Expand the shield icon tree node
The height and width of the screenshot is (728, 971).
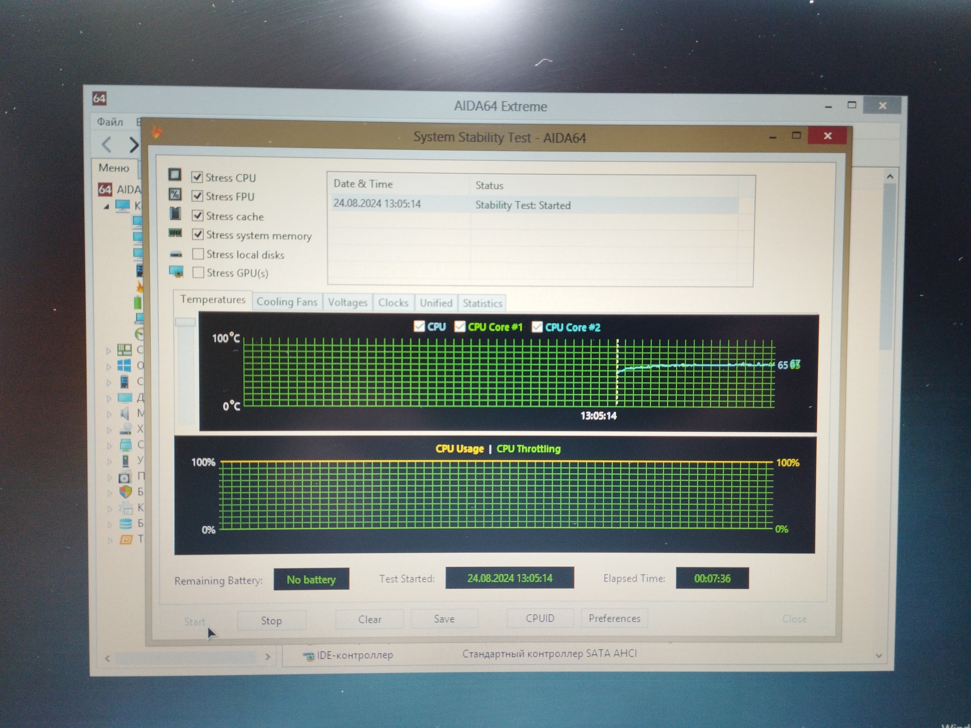[109, 493]
